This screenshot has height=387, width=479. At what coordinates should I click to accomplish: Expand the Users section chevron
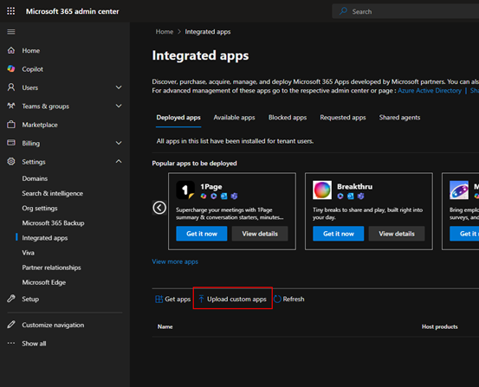tap(119, 87)
